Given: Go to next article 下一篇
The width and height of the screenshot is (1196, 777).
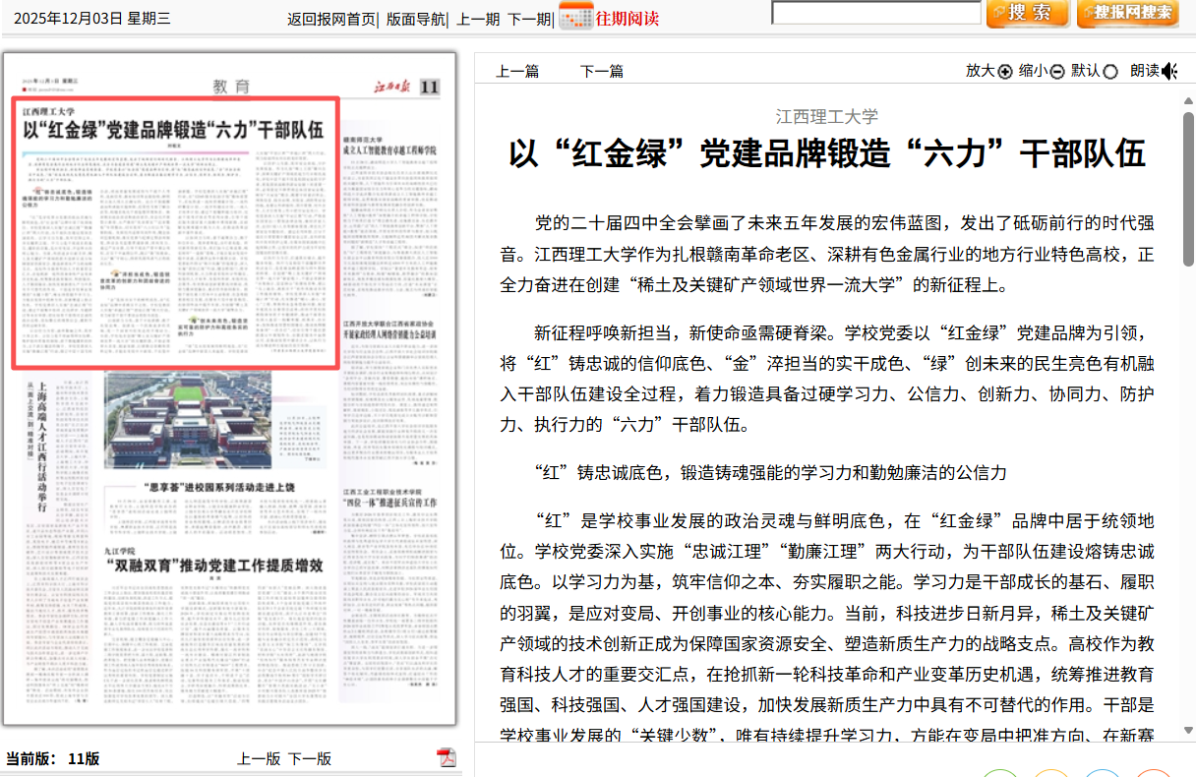Looking at the screenshot, I should (x=601, y=71).
